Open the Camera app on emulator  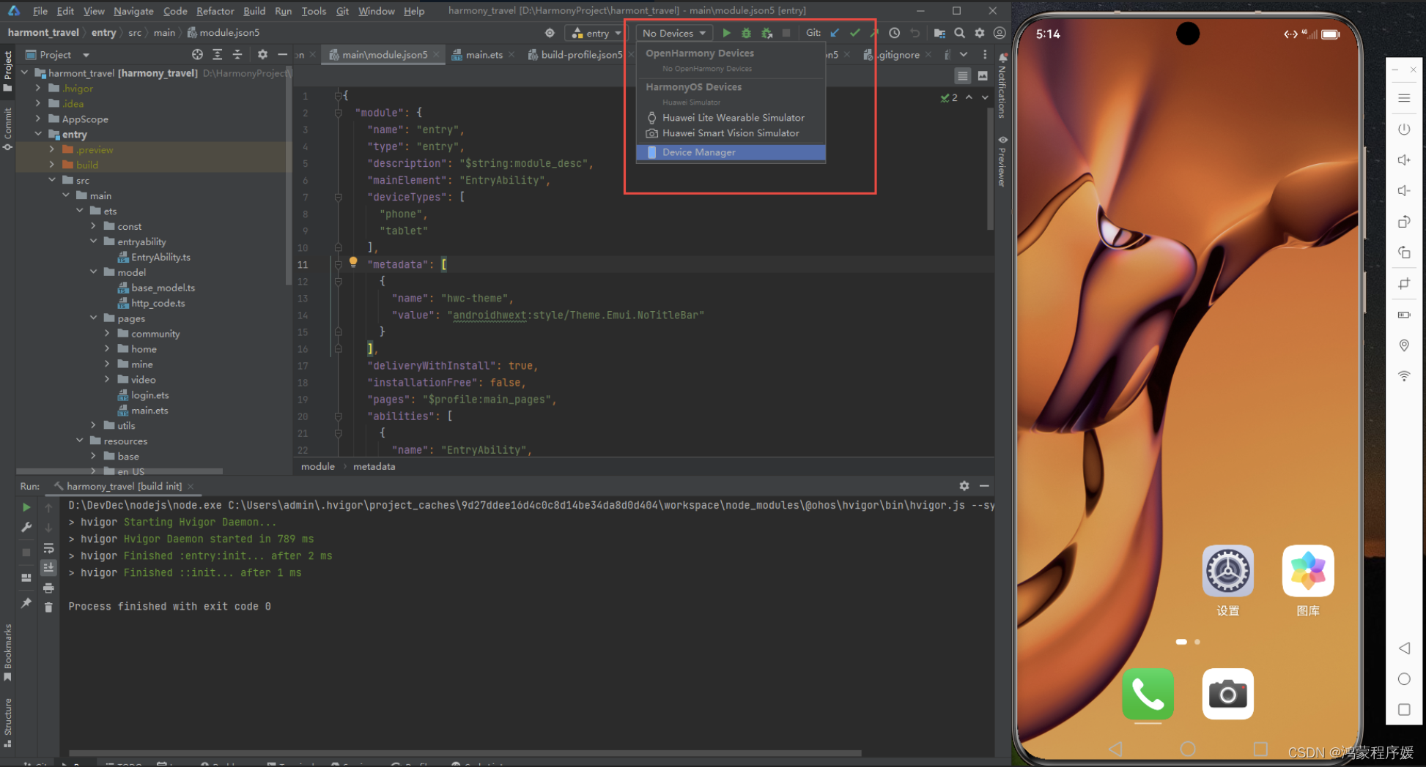click(x=1228, y=694)
